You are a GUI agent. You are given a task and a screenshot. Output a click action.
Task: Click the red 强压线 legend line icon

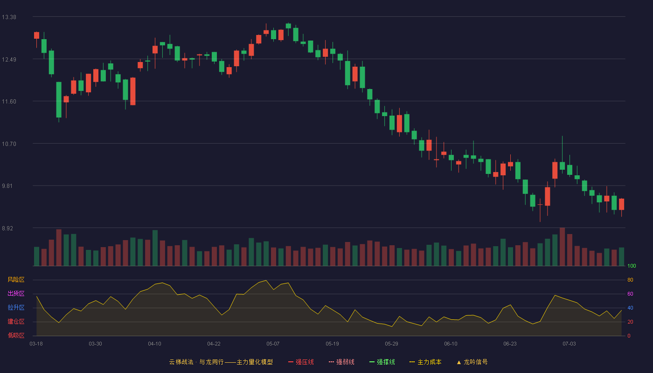[291, 362]
